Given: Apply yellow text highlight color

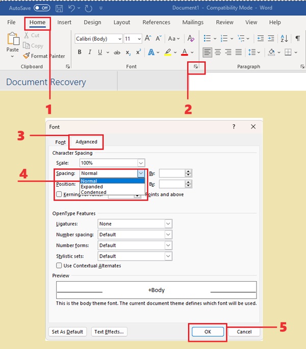Looking at the screenshot, I should (168, 53).
